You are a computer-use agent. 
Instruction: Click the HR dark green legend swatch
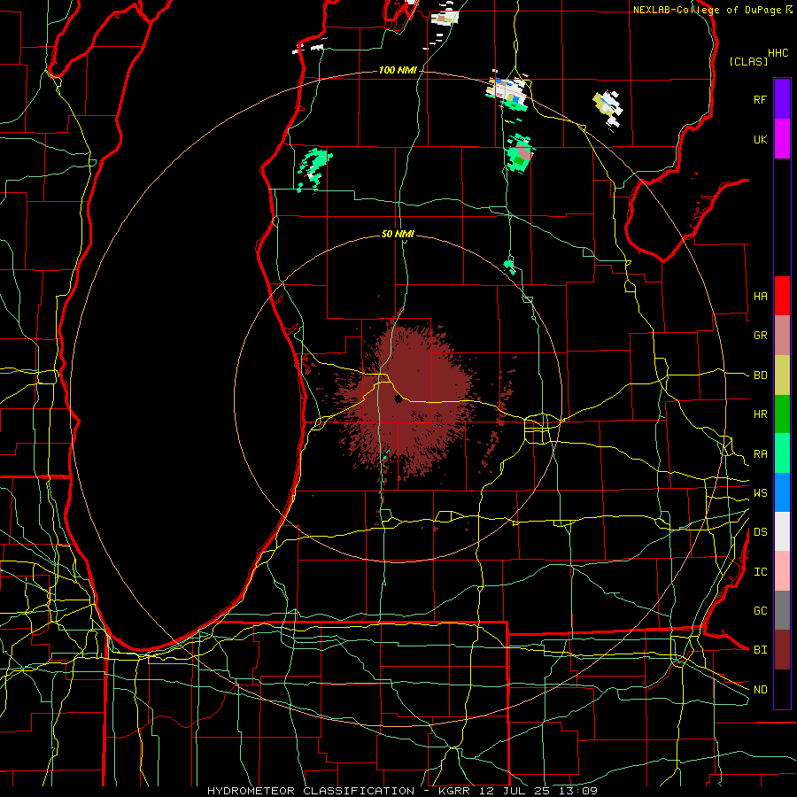(x=782, y=414)
